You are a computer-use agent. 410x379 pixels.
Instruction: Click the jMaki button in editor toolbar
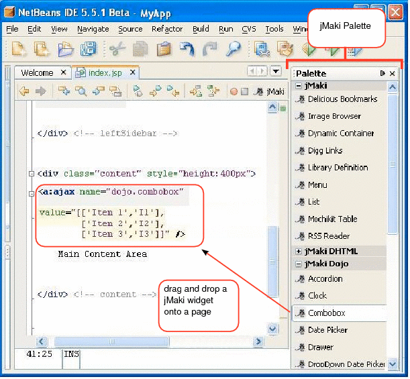click(x=269, y=92)
